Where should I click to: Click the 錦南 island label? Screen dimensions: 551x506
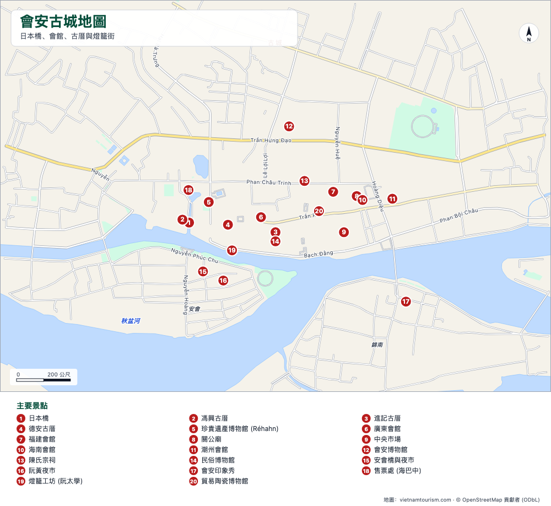(x=377, y=344)
